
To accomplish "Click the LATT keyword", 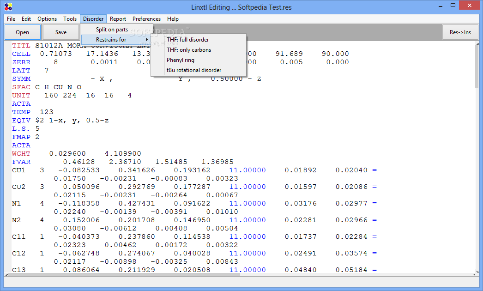I will (21, 71).
